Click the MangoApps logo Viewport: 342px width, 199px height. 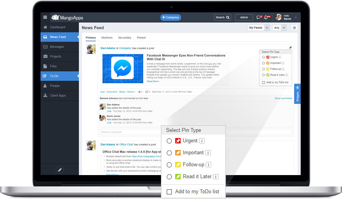(67, 17)
